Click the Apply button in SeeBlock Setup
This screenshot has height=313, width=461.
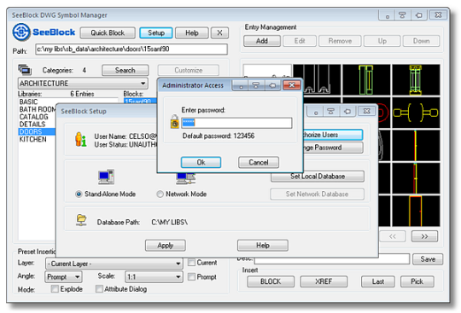coord(166,246)
